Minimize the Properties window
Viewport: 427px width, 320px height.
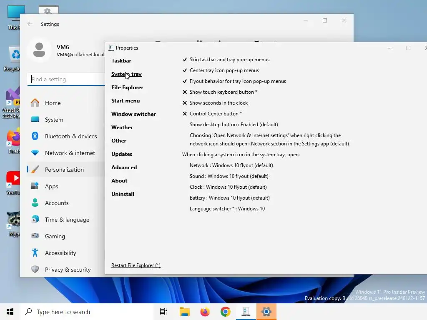click(x=389, y=48)
